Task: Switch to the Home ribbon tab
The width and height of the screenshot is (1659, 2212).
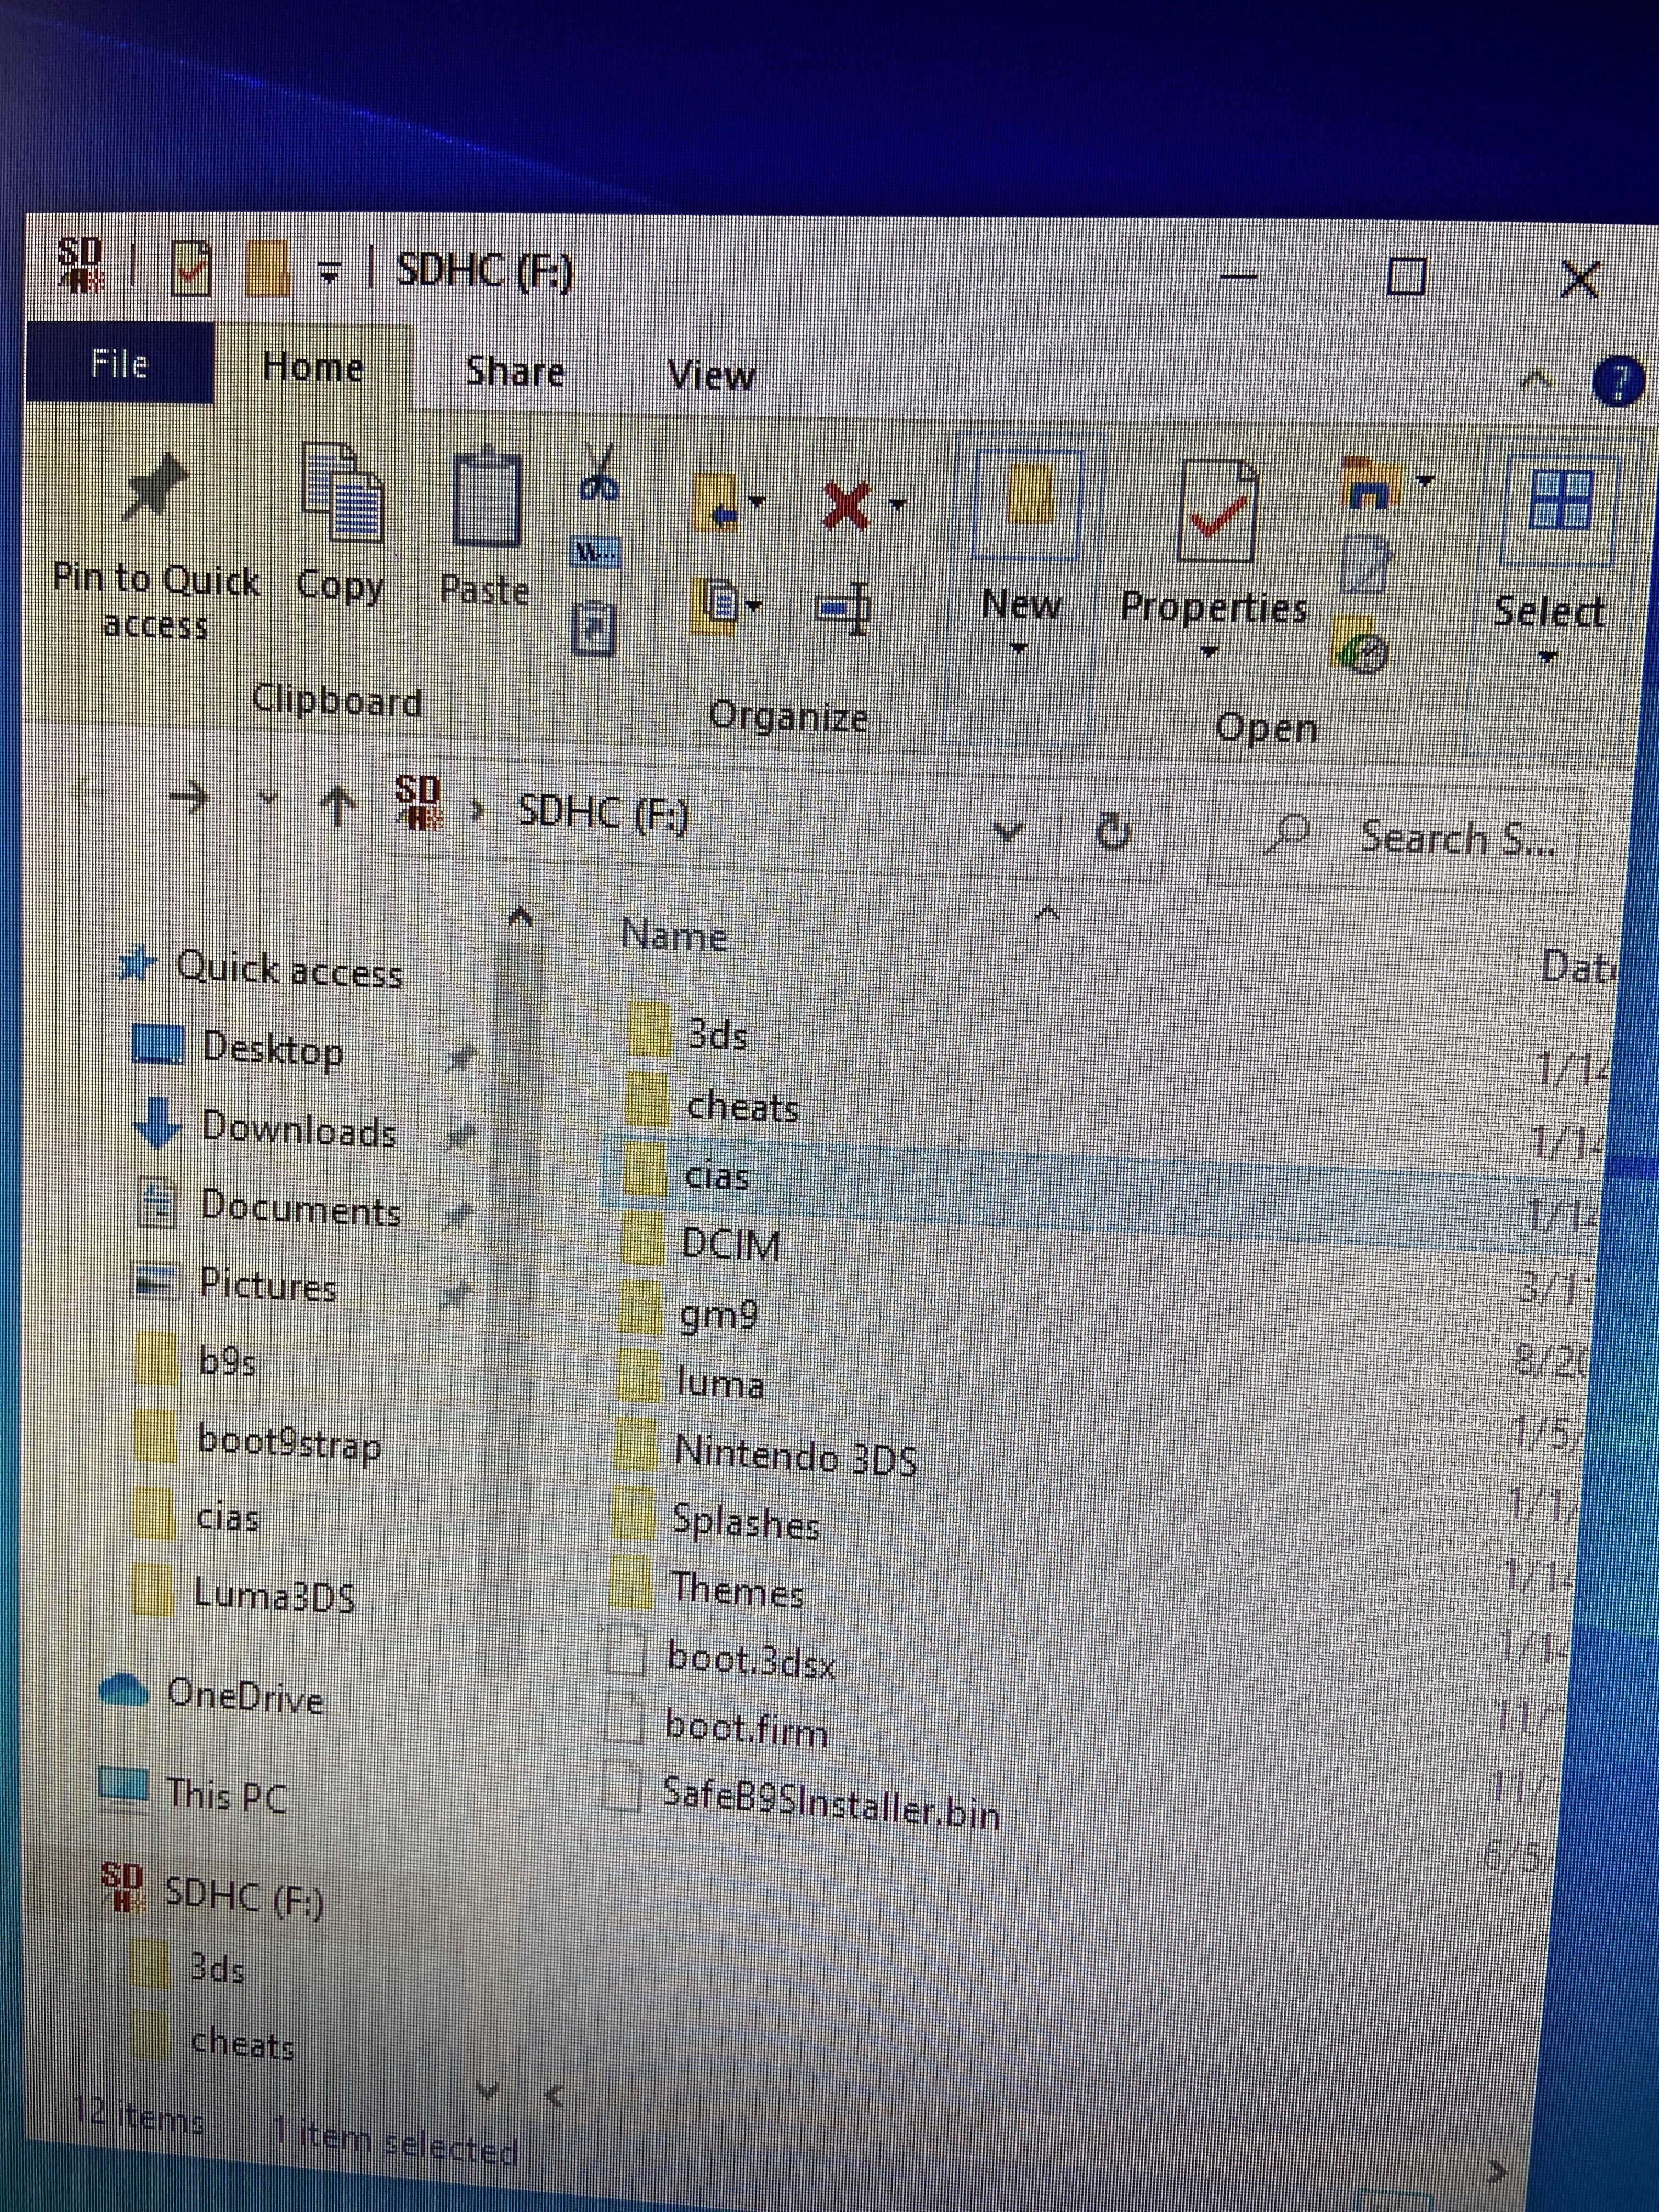Action: [314, 367]
